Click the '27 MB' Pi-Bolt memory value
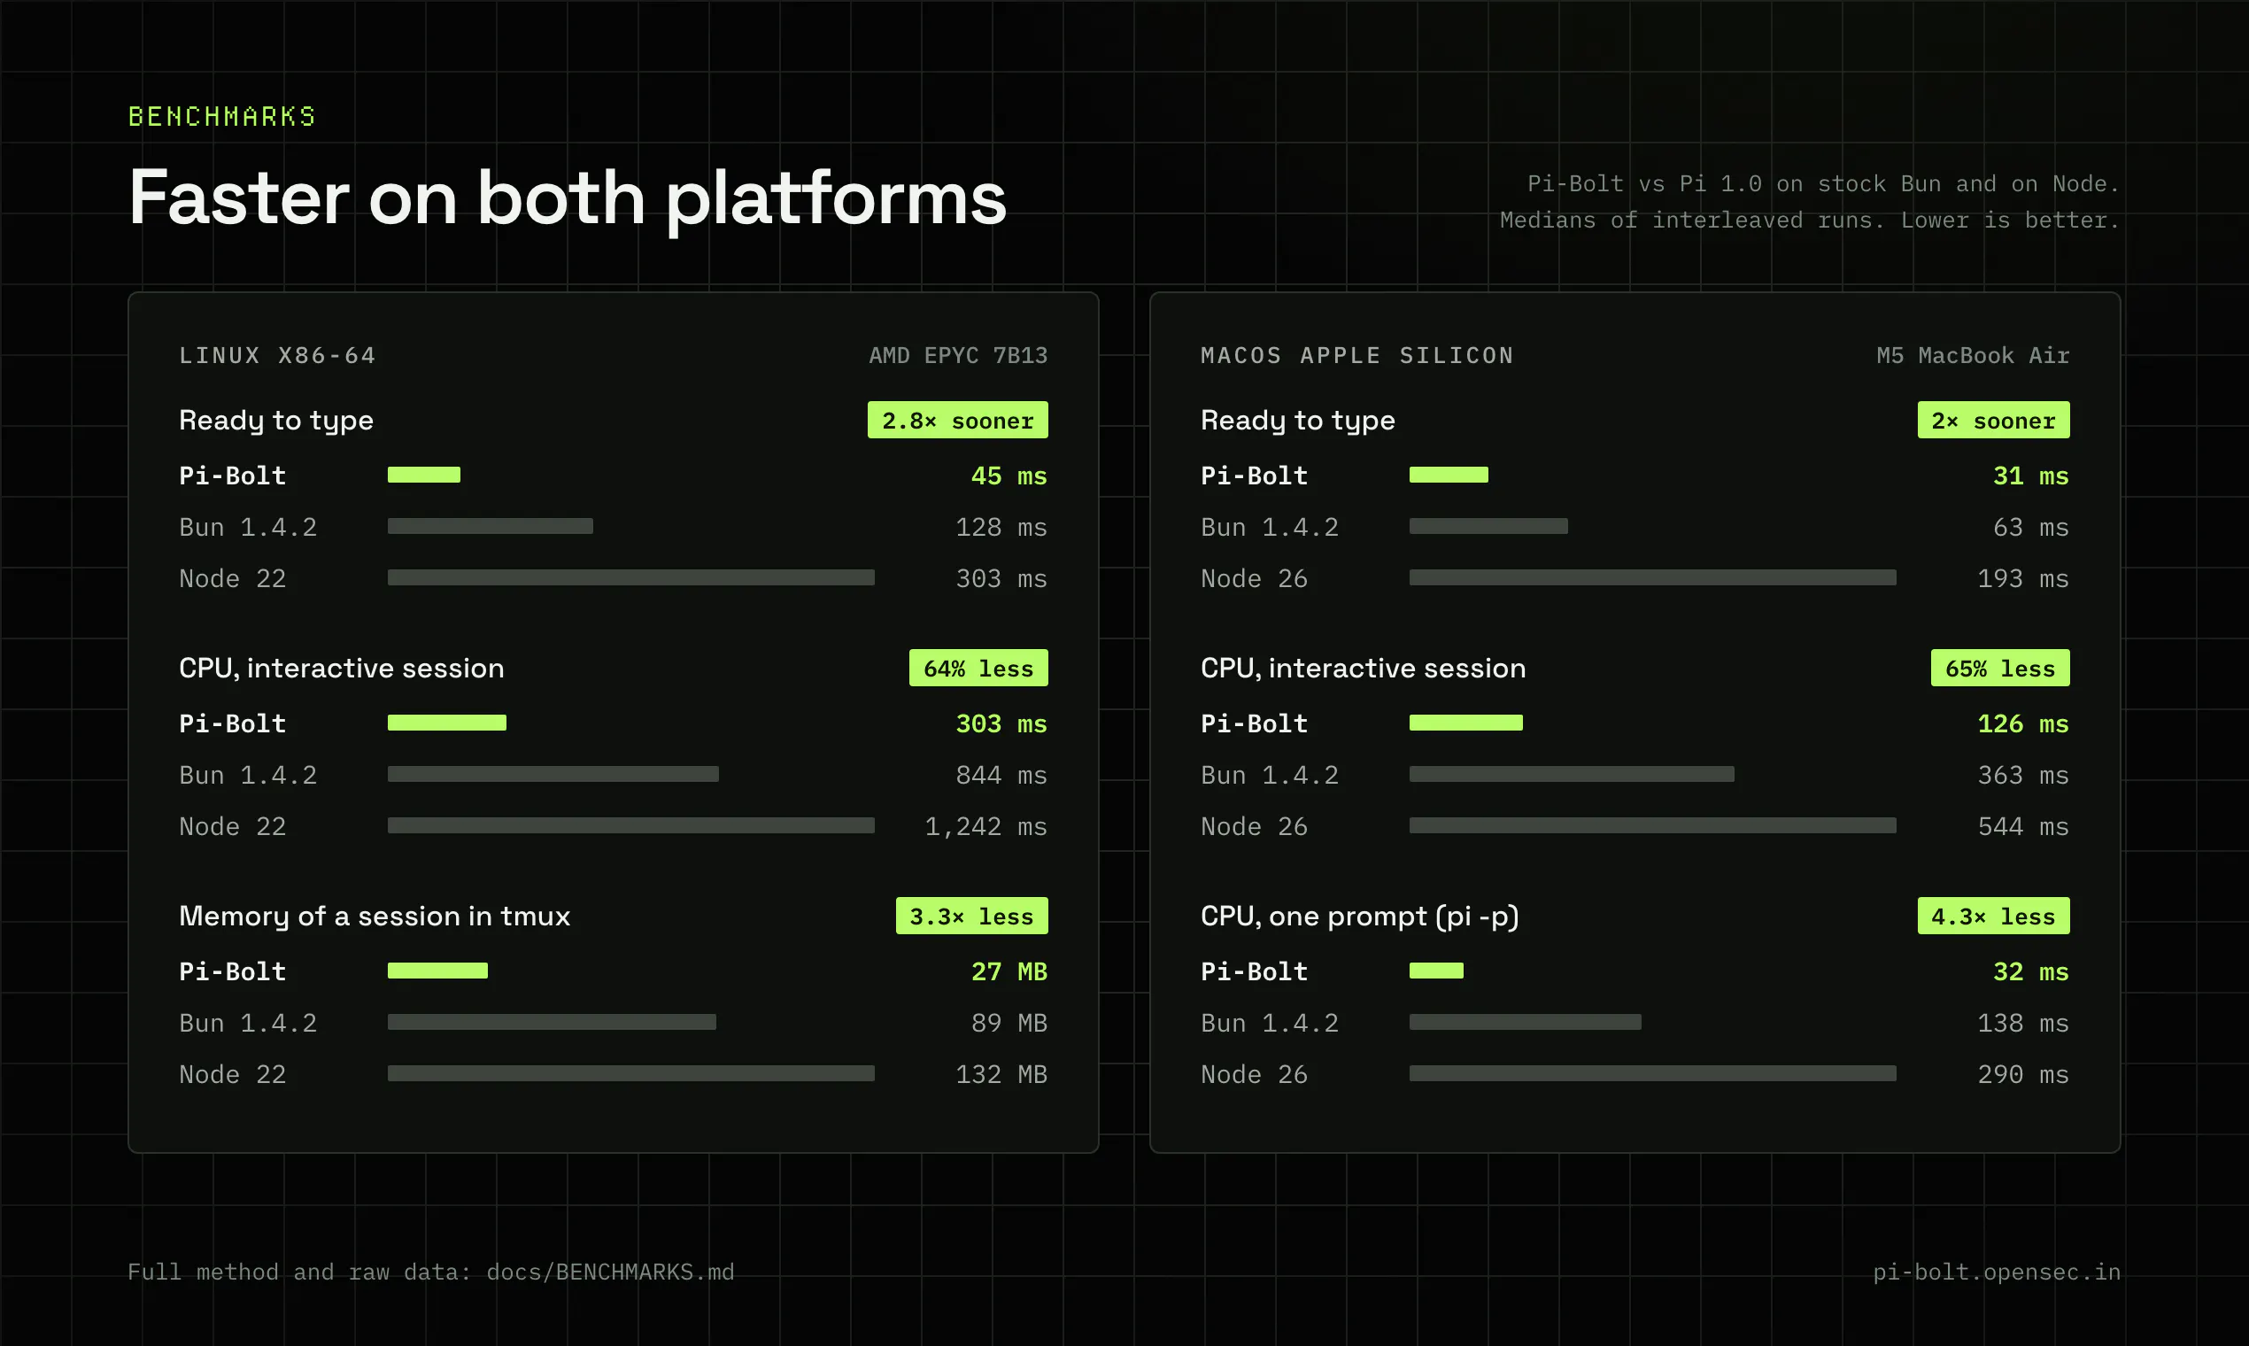Image resolution: width=2249 pixels, height=1346 pixels. coord(1009,971)
